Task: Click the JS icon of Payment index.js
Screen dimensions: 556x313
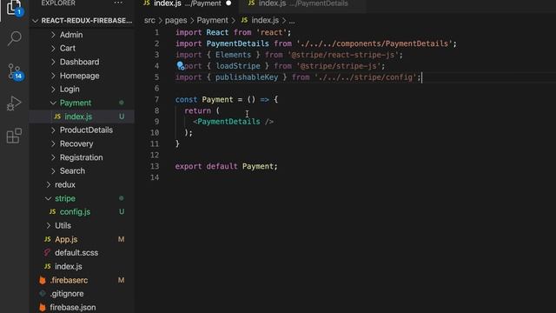Action: 57,117
